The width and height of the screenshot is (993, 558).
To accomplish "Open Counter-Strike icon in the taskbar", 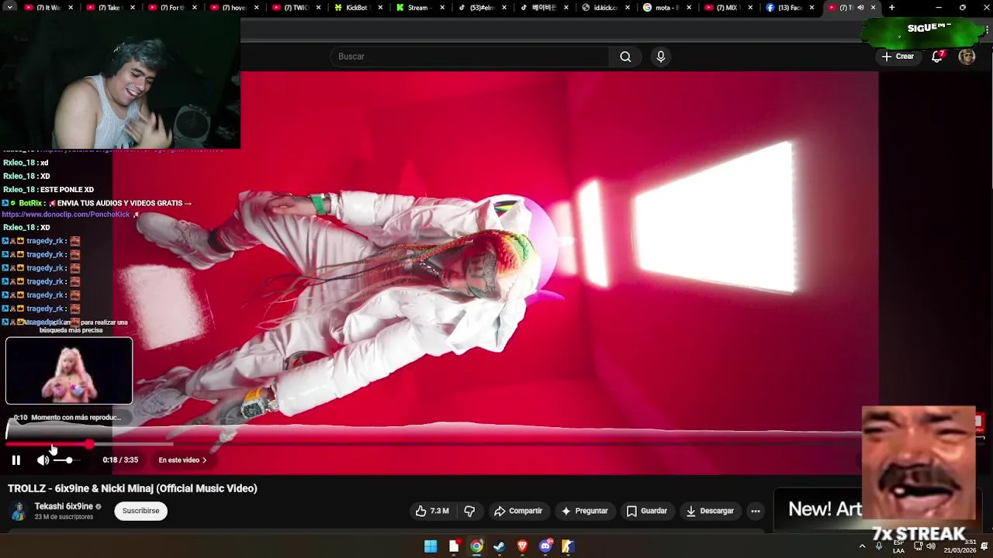I will click(x=568, y=546).
